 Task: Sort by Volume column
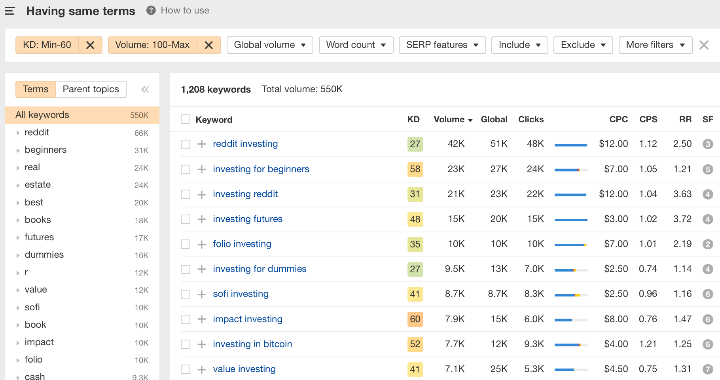452,119
